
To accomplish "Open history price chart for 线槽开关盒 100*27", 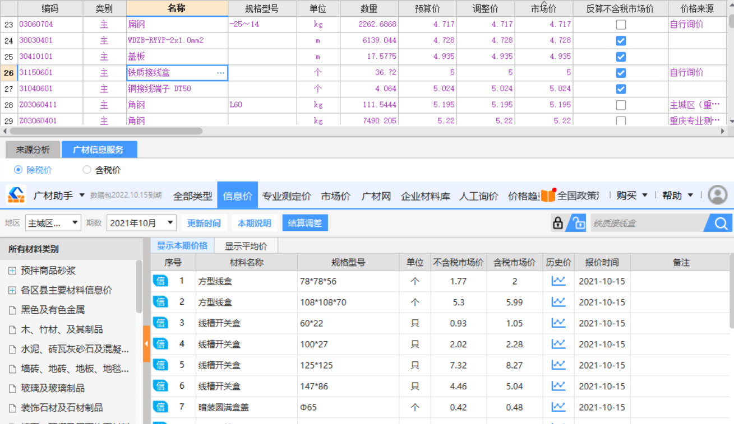I will (558, 344).
